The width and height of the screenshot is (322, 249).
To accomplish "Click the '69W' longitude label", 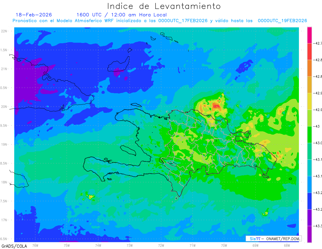I will tap(255, 245).
